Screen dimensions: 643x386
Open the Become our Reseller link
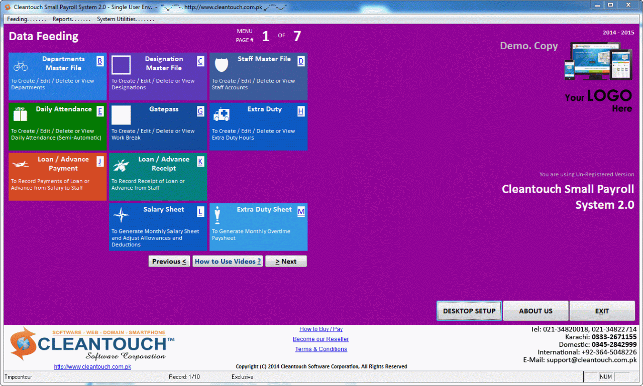(321, 339)
